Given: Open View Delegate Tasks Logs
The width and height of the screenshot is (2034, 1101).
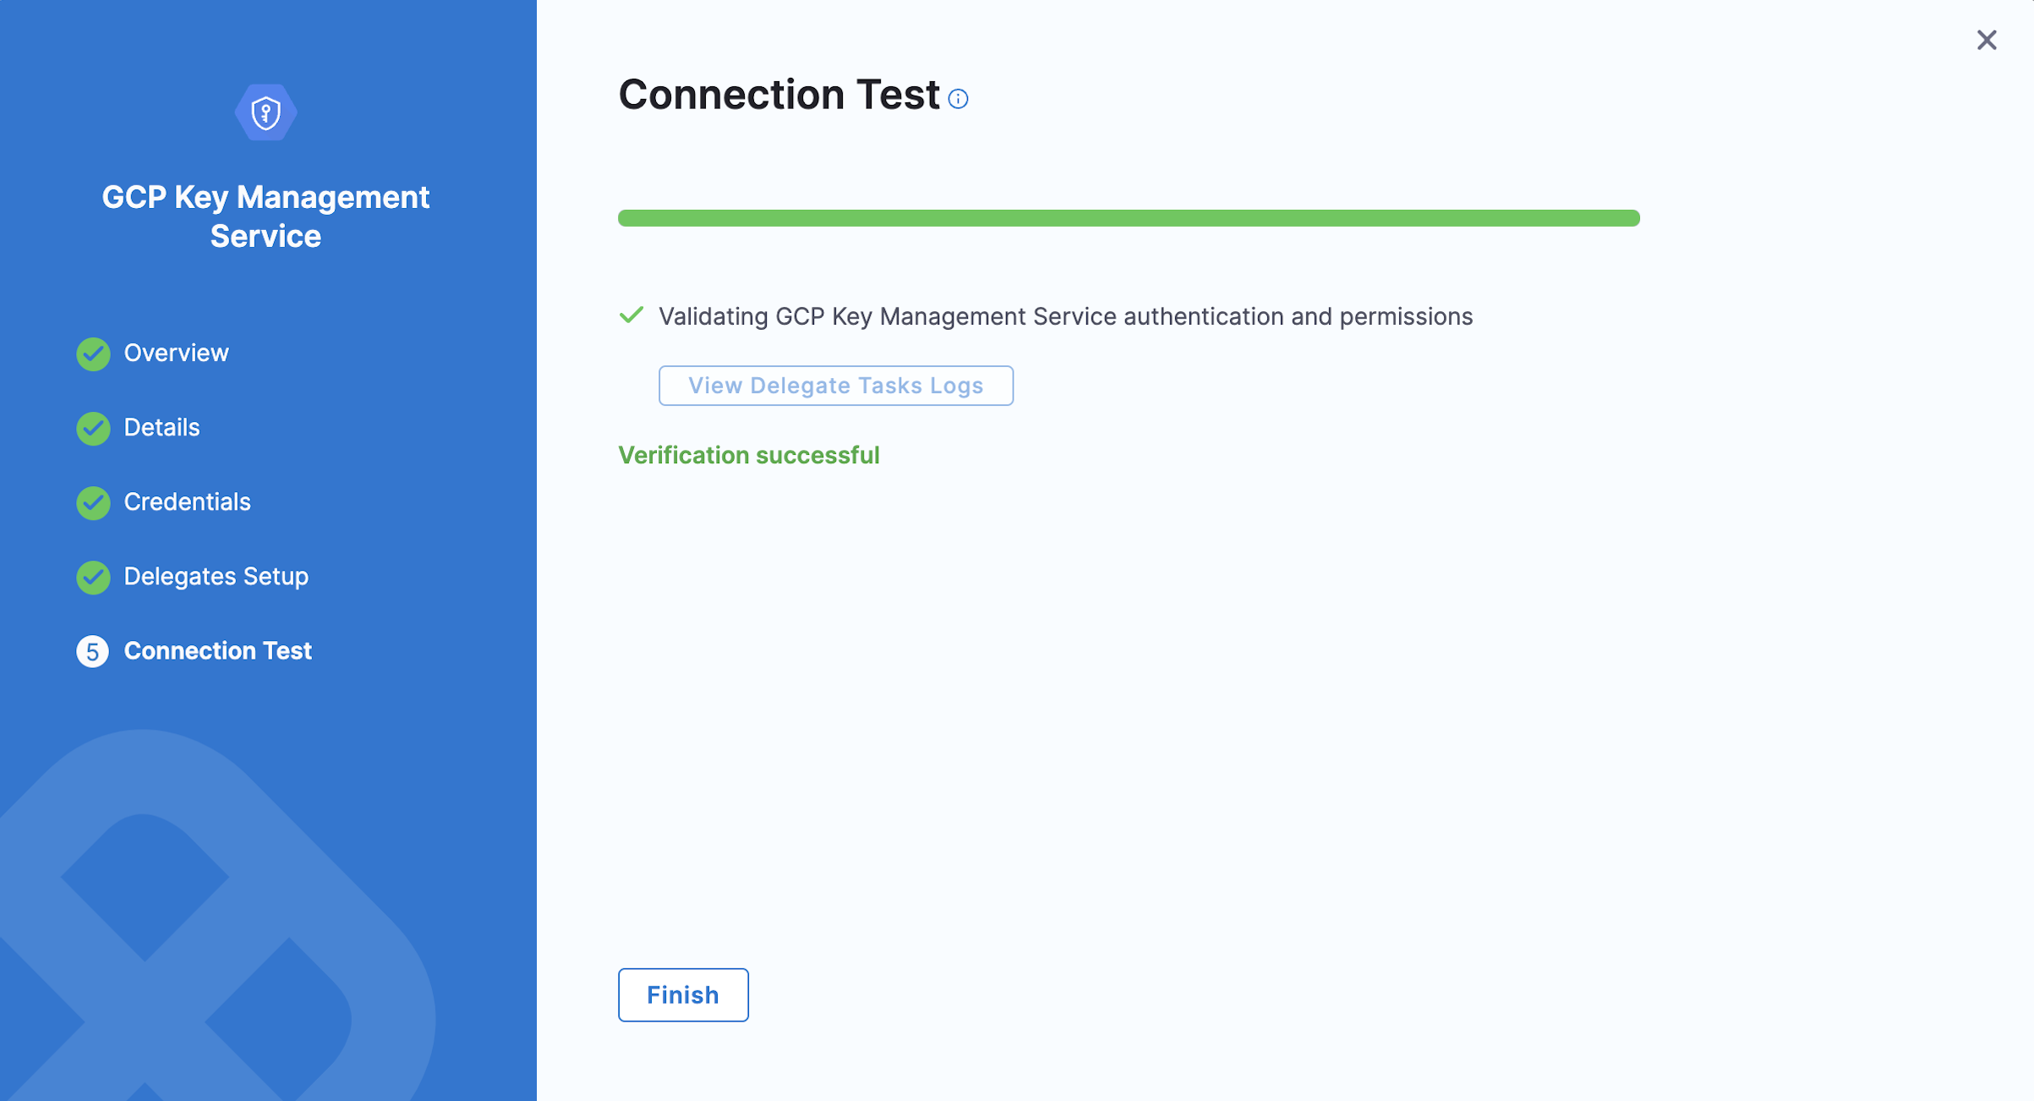Looking at the screenshot, I should point(835,386).
